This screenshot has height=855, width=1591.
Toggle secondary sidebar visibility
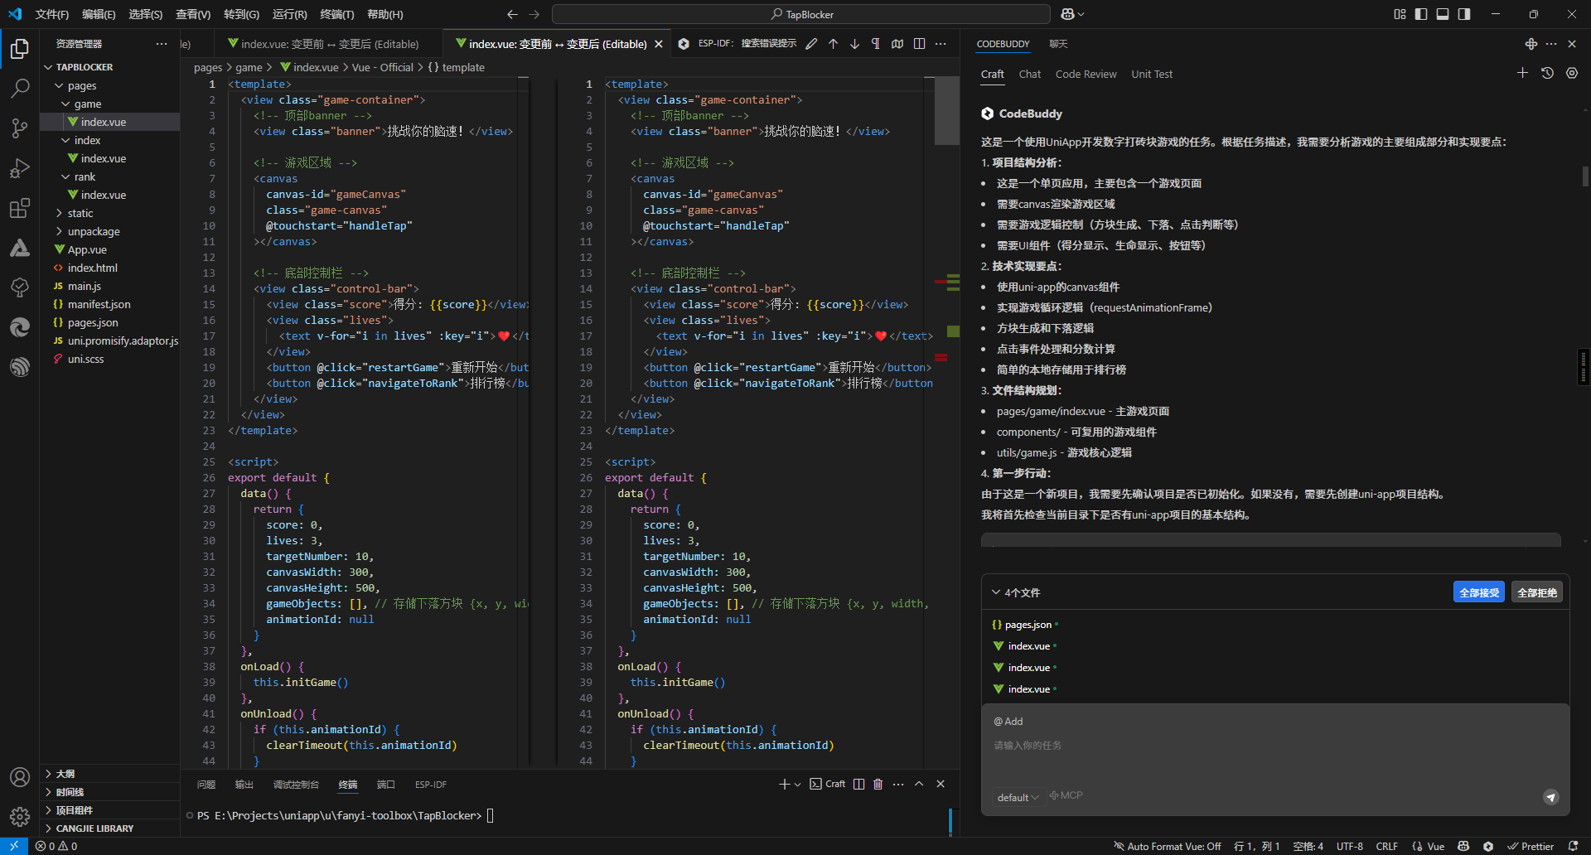(x=1464, y=14)
